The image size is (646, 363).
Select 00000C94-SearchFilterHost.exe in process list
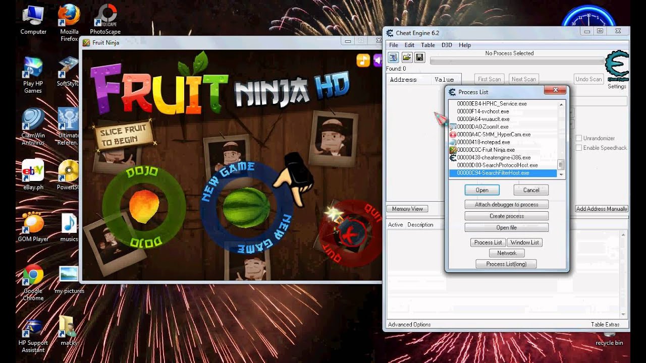point(503,173)
